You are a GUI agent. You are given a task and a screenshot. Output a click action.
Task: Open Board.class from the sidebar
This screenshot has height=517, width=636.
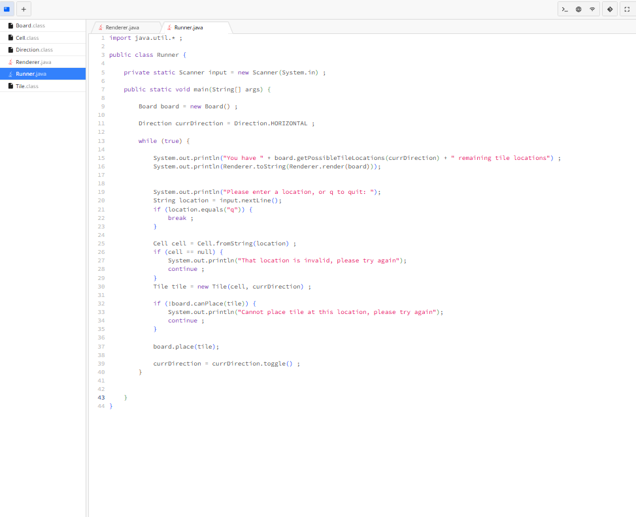pos(29,25)
